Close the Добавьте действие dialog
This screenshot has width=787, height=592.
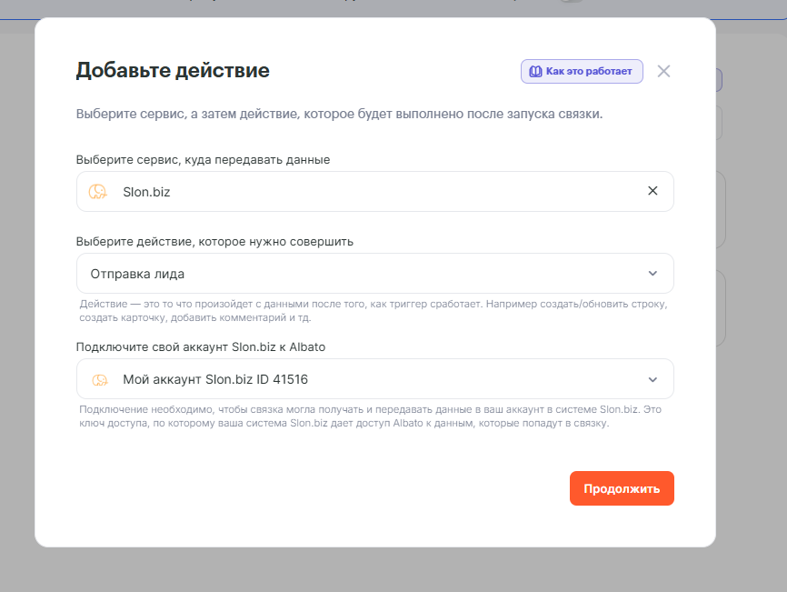coord(663,72)
